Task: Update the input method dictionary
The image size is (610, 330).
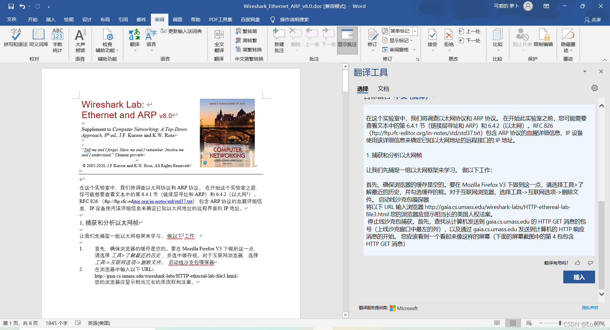Action: coord(181,31)
